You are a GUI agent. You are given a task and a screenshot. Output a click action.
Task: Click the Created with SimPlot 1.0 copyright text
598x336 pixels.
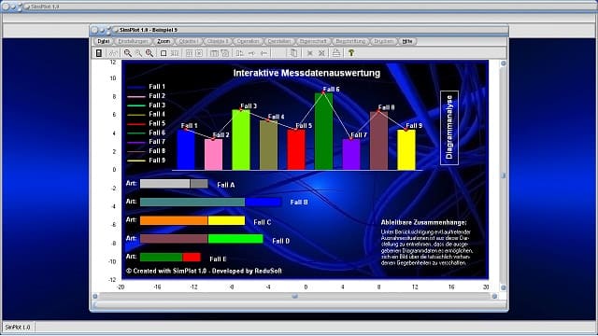204,271
